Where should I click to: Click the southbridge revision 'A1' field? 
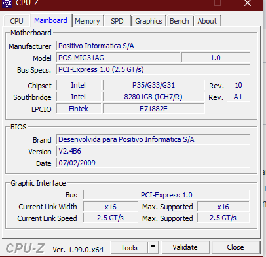point(238,97)
